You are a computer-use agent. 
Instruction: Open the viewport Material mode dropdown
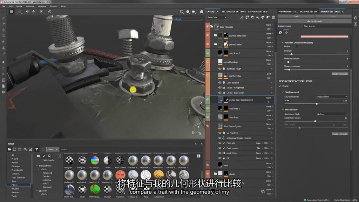[x=188, y=19]
